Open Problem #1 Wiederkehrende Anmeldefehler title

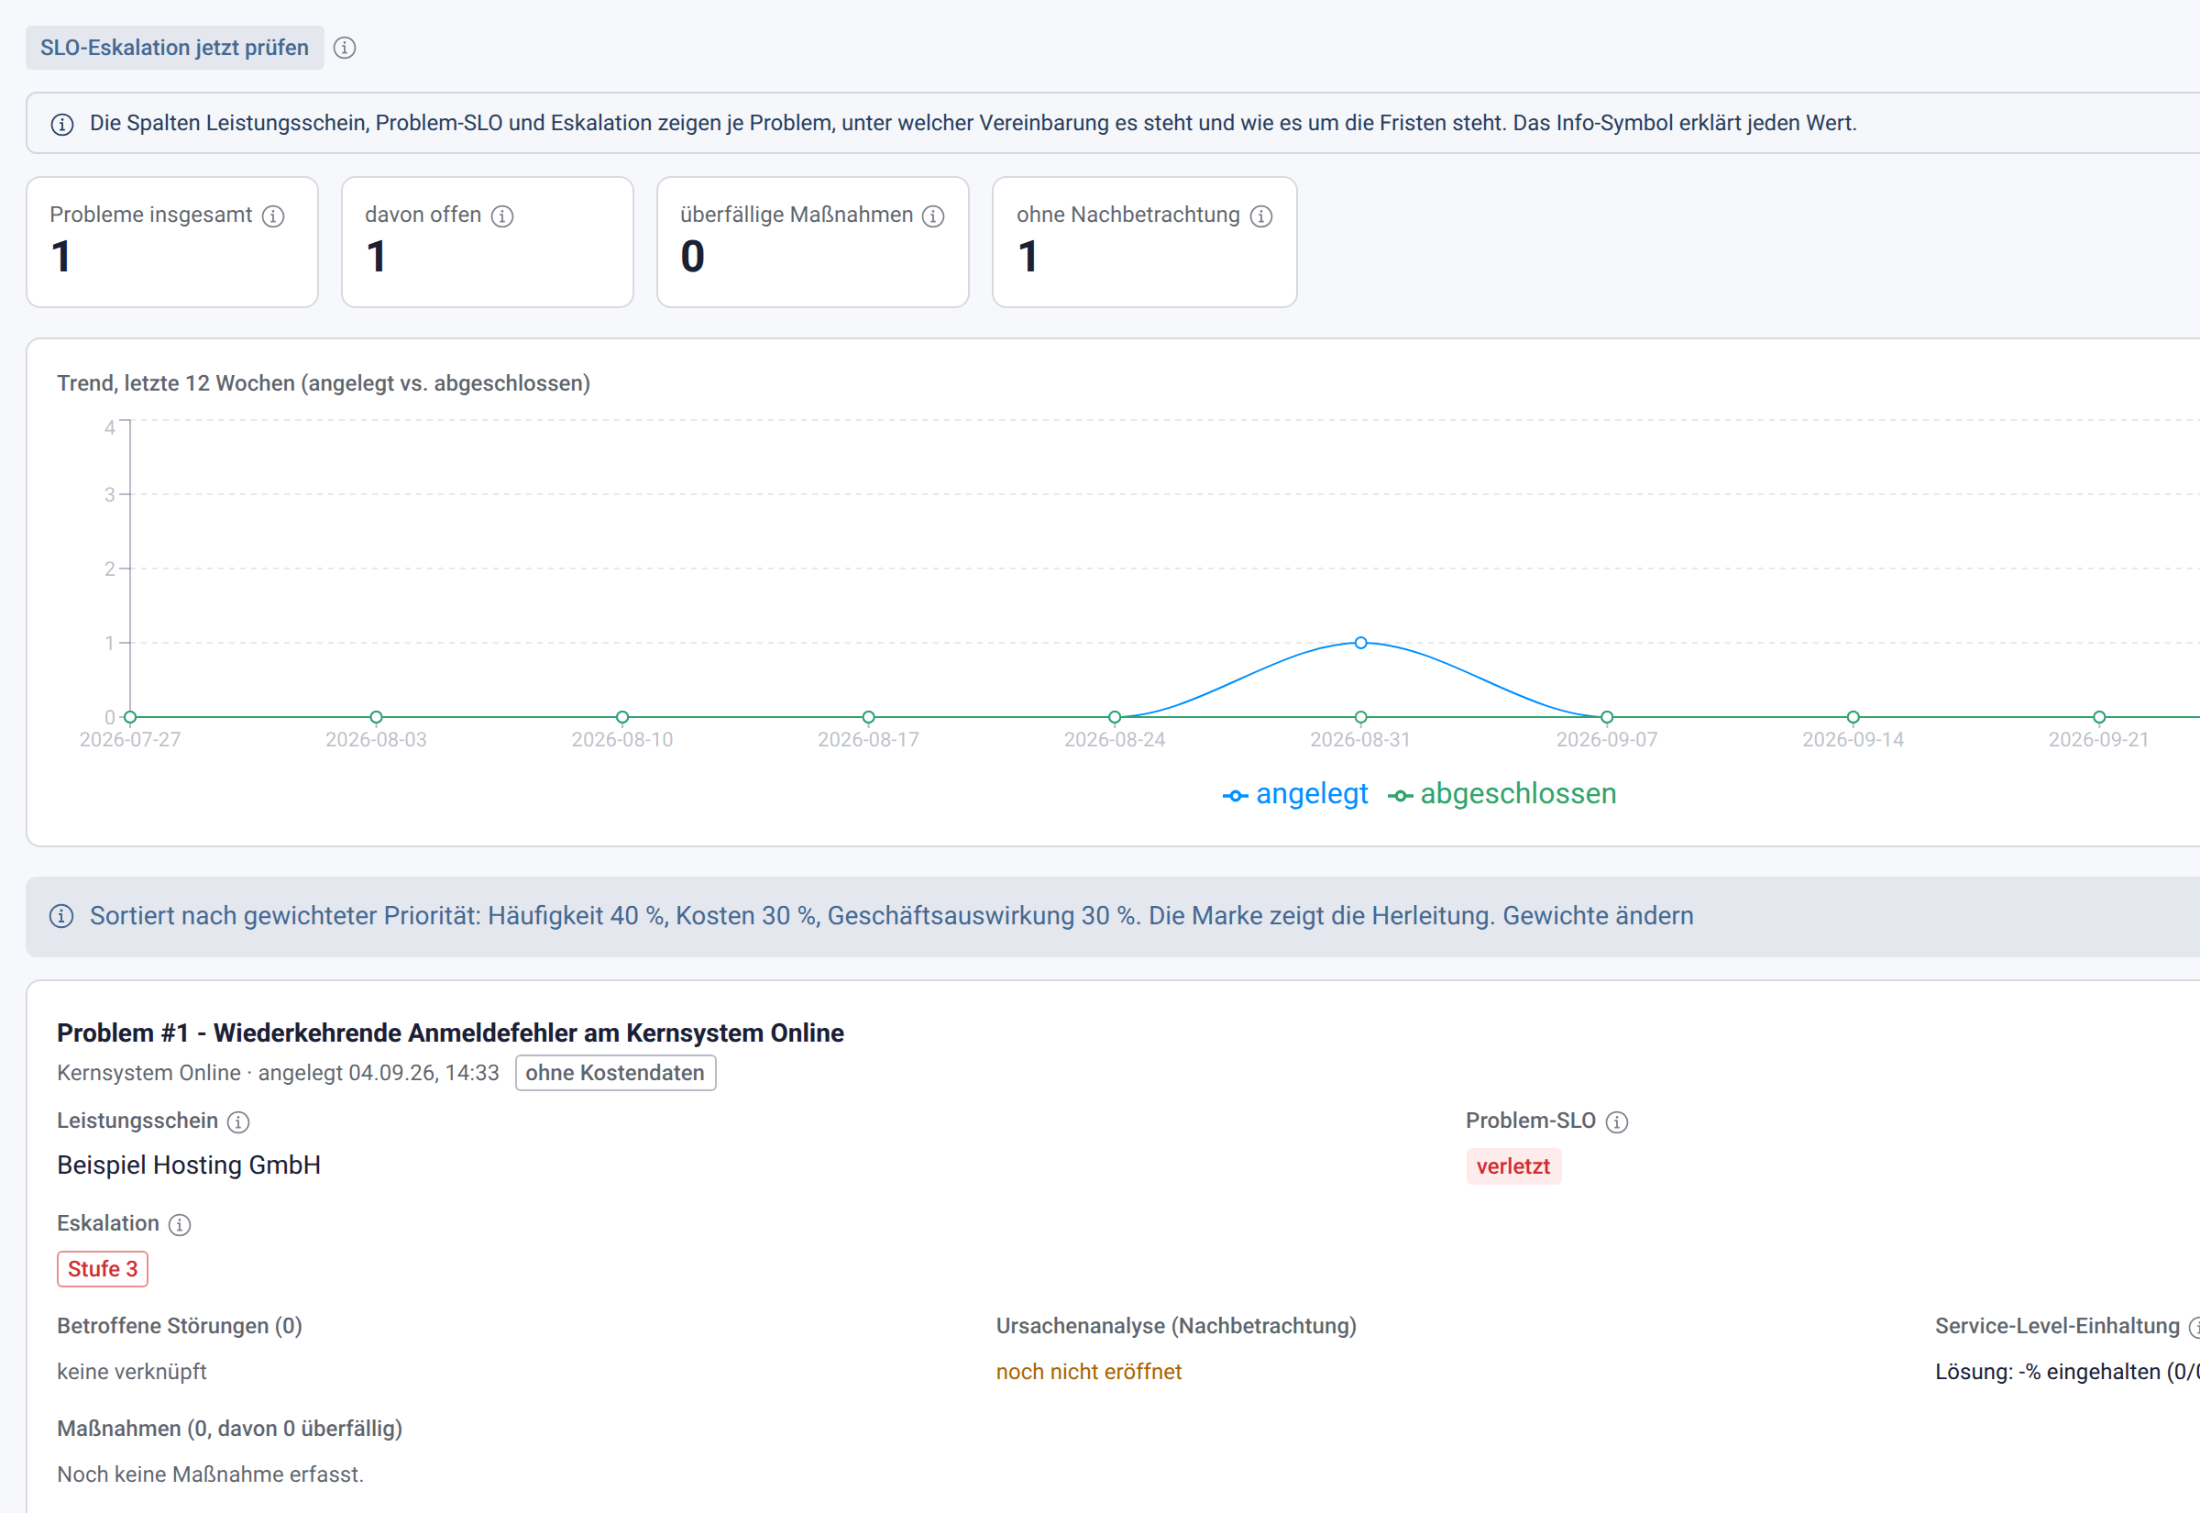tap(450, 1033)
